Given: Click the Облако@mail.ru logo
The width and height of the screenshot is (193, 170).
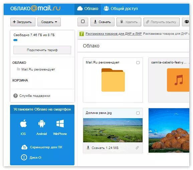Looking at the screenshot, I should click(x=35, y=8).
